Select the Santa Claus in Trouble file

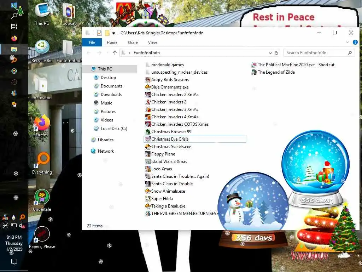pyautogui.click(x=169, y=184)
